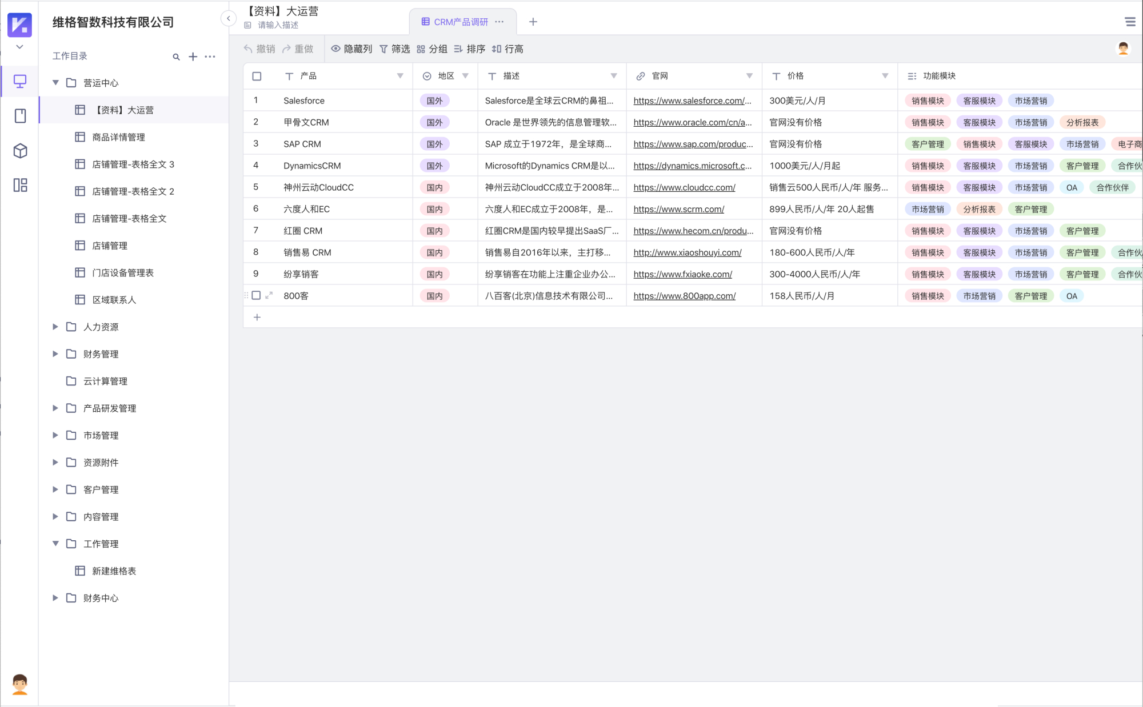The image size is (1143, 707).
Task: Click 分析报表 tag in 甲骨文CRM row
Action: (x=1082, y=122)
